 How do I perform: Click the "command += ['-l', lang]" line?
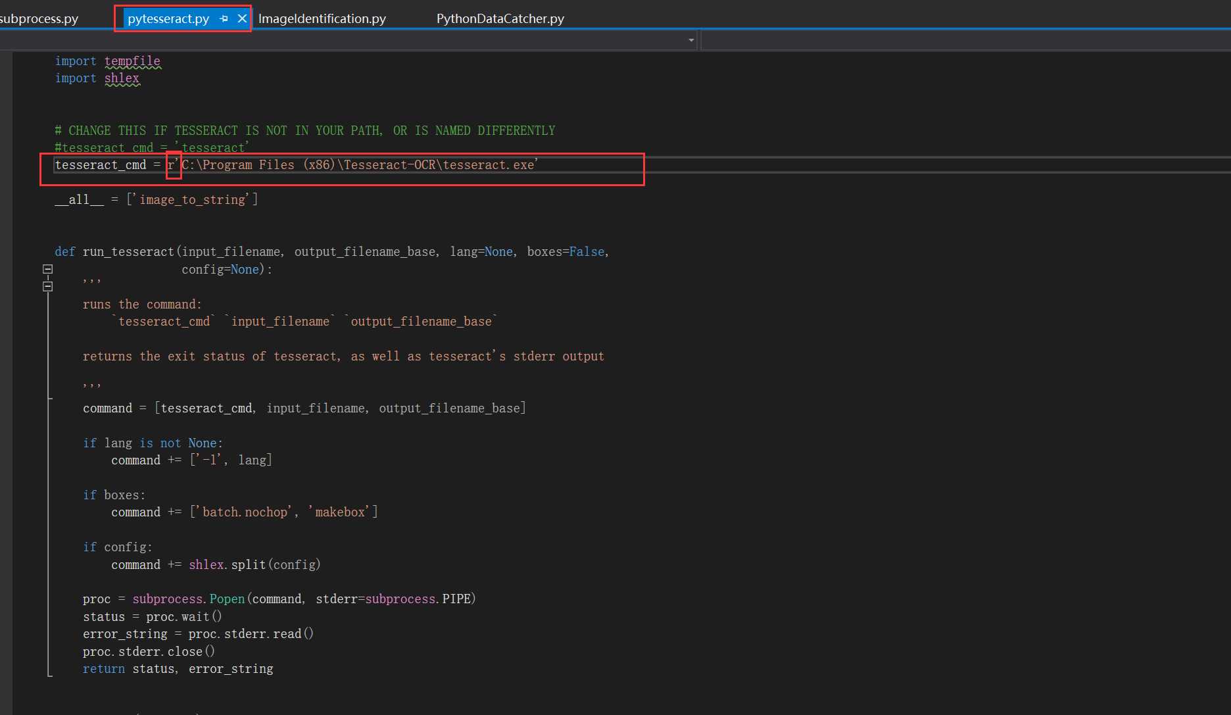[x=191, y=460]
